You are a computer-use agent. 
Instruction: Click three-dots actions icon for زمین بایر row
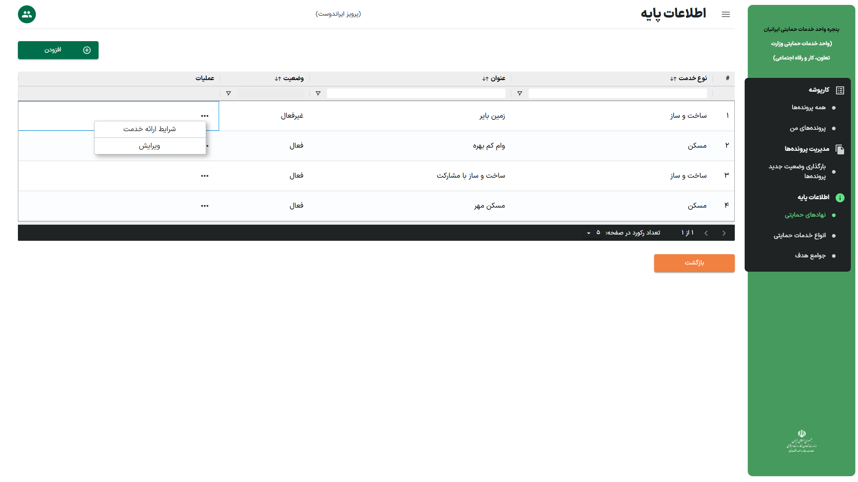coord(205,116)
